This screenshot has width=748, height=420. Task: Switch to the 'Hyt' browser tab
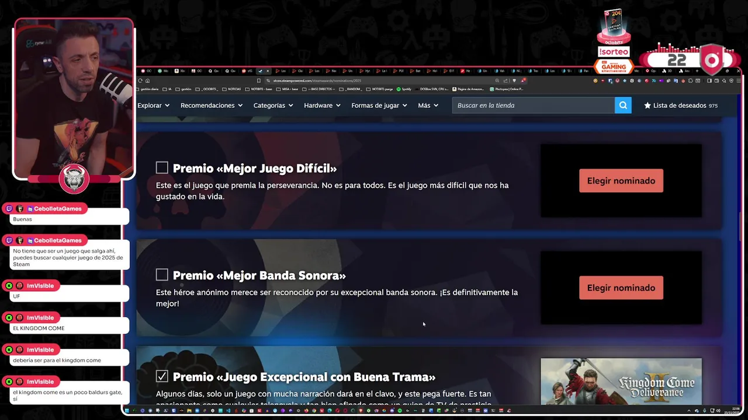click(x=364, y=71)
